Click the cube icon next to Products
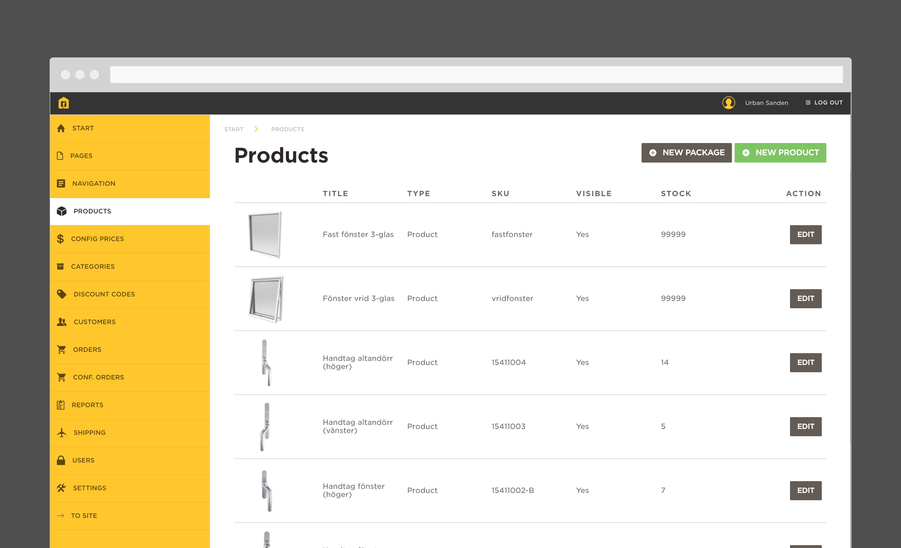Image resolution: width=901 pixels, height=548 pixels. tap(62, 211)
